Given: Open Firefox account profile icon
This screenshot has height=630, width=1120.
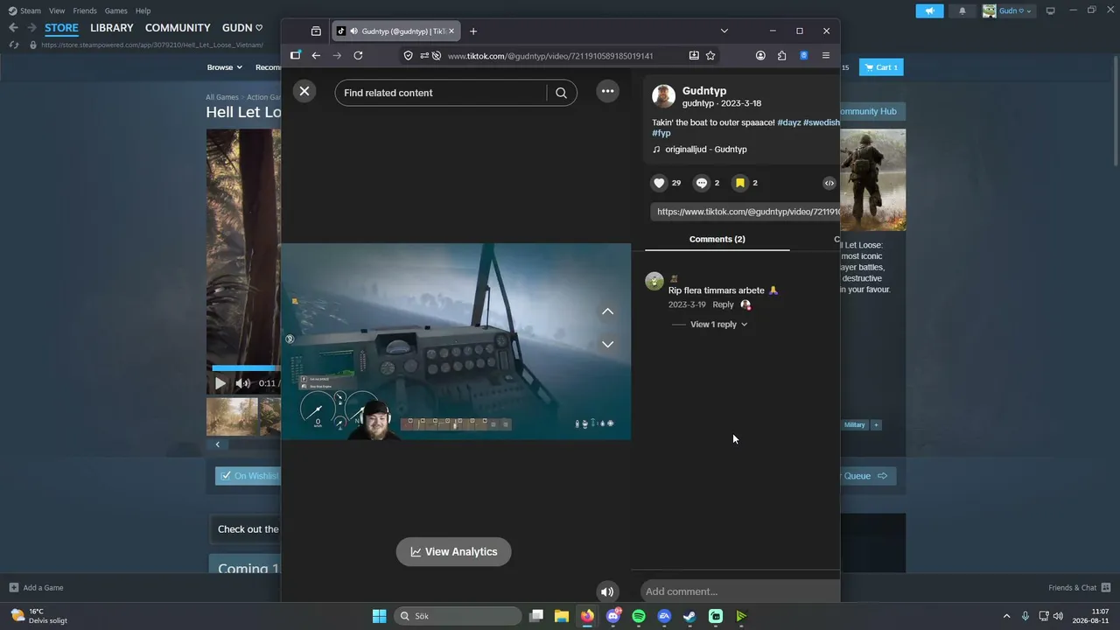Looking at the screenshot, I should coord(760,56).
